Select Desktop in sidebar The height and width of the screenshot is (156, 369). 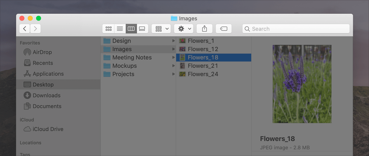[x=58, y=84]
